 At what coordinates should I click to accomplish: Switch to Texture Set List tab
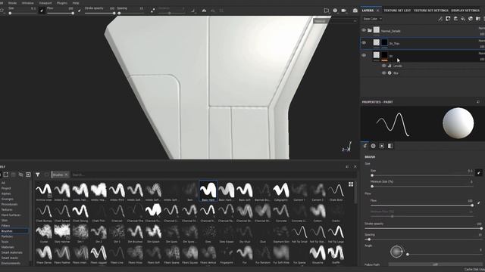(397, 10)
